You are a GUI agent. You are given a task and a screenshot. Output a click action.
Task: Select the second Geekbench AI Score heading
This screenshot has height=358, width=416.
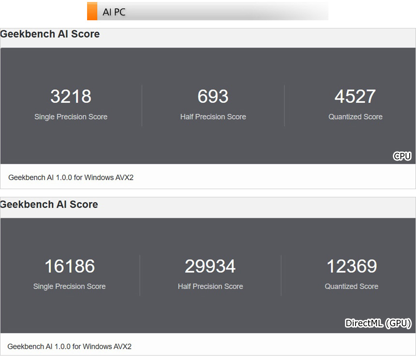pos(49,205)
